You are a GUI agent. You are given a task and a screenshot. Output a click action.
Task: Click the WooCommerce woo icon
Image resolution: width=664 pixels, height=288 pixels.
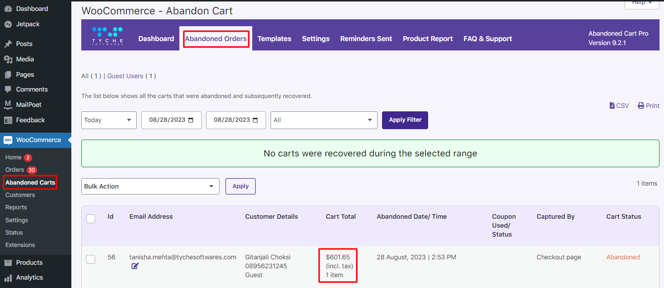(8, 140)
